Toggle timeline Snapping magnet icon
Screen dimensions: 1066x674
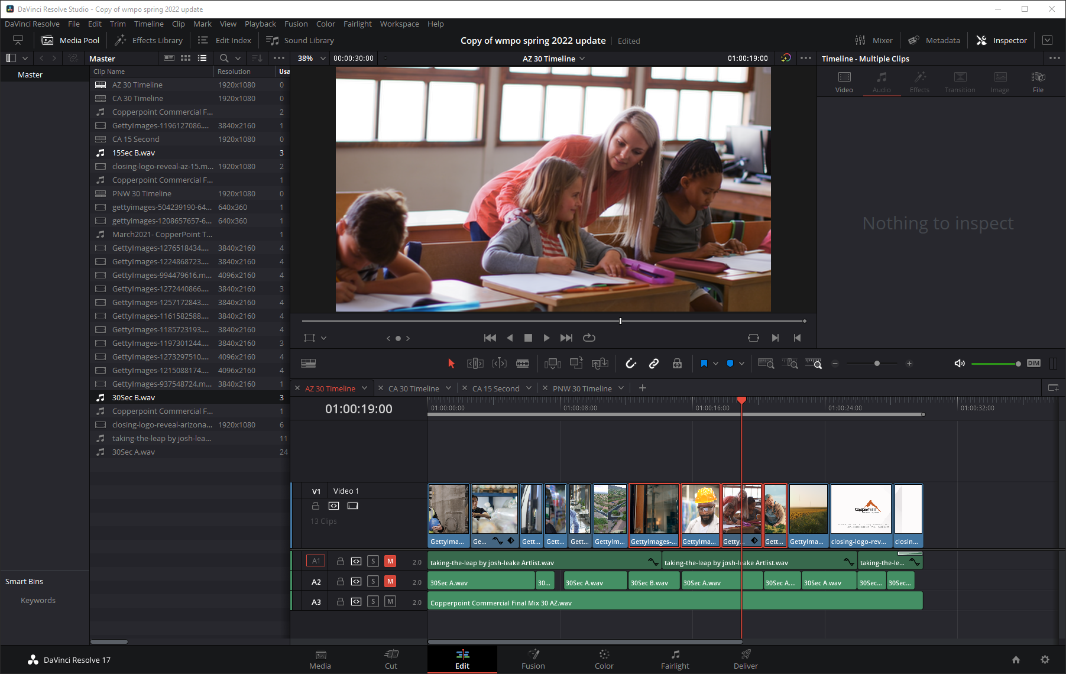click(631, 364)
